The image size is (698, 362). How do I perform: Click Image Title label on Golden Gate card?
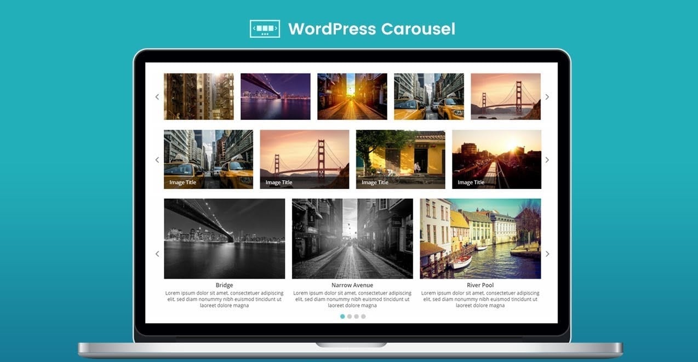coord(279,182)
